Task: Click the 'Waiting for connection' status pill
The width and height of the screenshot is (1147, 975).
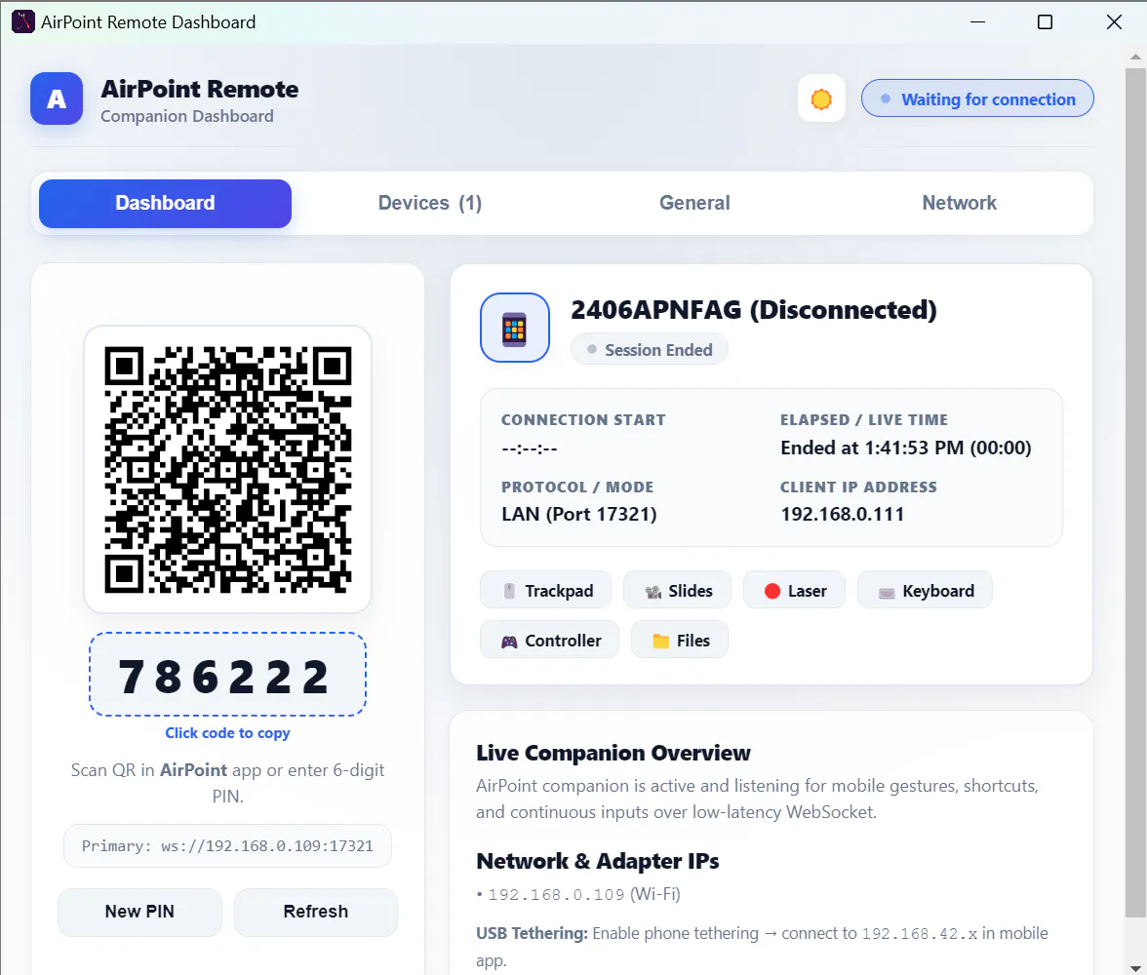Action: 977,98
